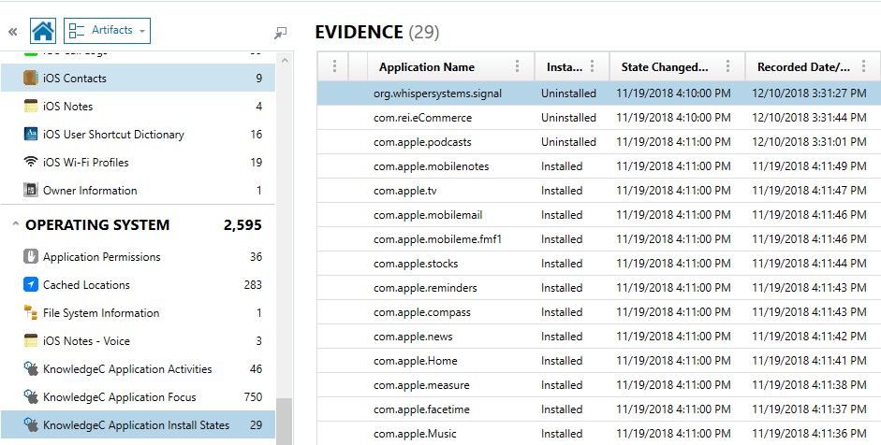Open File System Information
Screen dimensions: 881x445
point(138,313)
